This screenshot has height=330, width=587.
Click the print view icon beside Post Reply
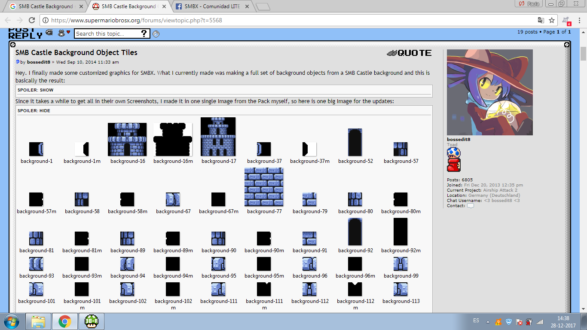tap(49, 33)
